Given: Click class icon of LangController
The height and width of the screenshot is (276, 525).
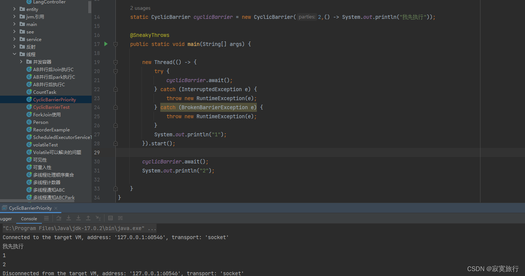Looking at the screenshot, I should pyautogui.click(x=29, y=2).
